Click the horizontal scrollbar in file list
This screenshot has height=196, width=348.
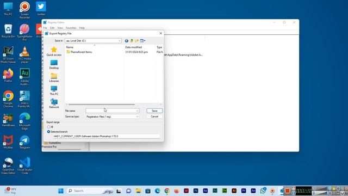[x=102, y=105]
